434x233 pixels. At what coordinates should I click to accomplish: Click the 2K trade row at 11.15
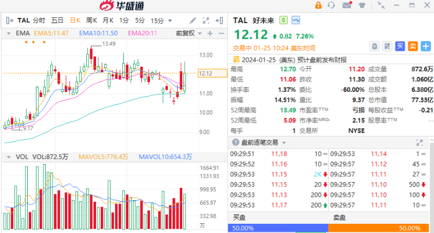pos(279,175)
